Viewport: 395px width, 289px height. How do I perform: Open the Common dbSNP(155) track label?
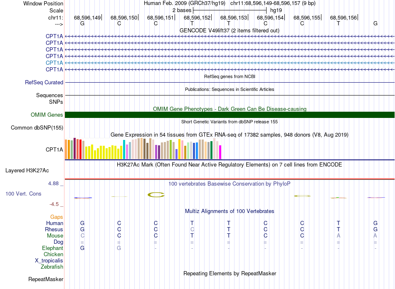(37, 128)
